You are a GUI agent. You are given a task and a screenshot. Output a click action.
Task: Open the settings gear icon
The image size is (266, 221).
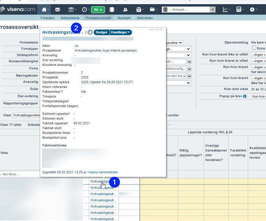pyautogui.click(x=253, y=10)
